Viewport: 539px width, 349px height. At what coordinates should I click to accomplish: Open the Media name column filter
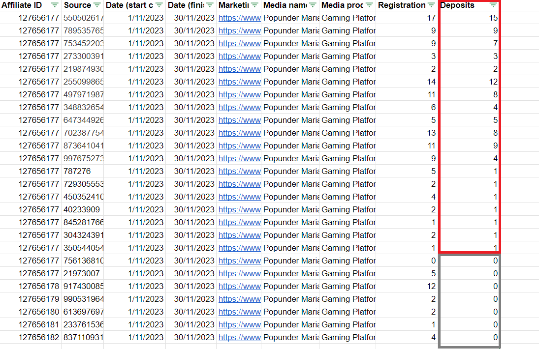pos(313,5)
